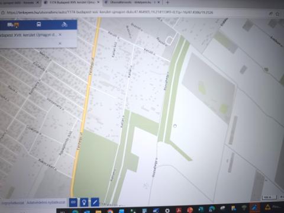Image resolution: width=284 pixels, height=213 pixels.
Task: Open Adobe Acrobat from the taskbar
Action: [x=179, y=210]
